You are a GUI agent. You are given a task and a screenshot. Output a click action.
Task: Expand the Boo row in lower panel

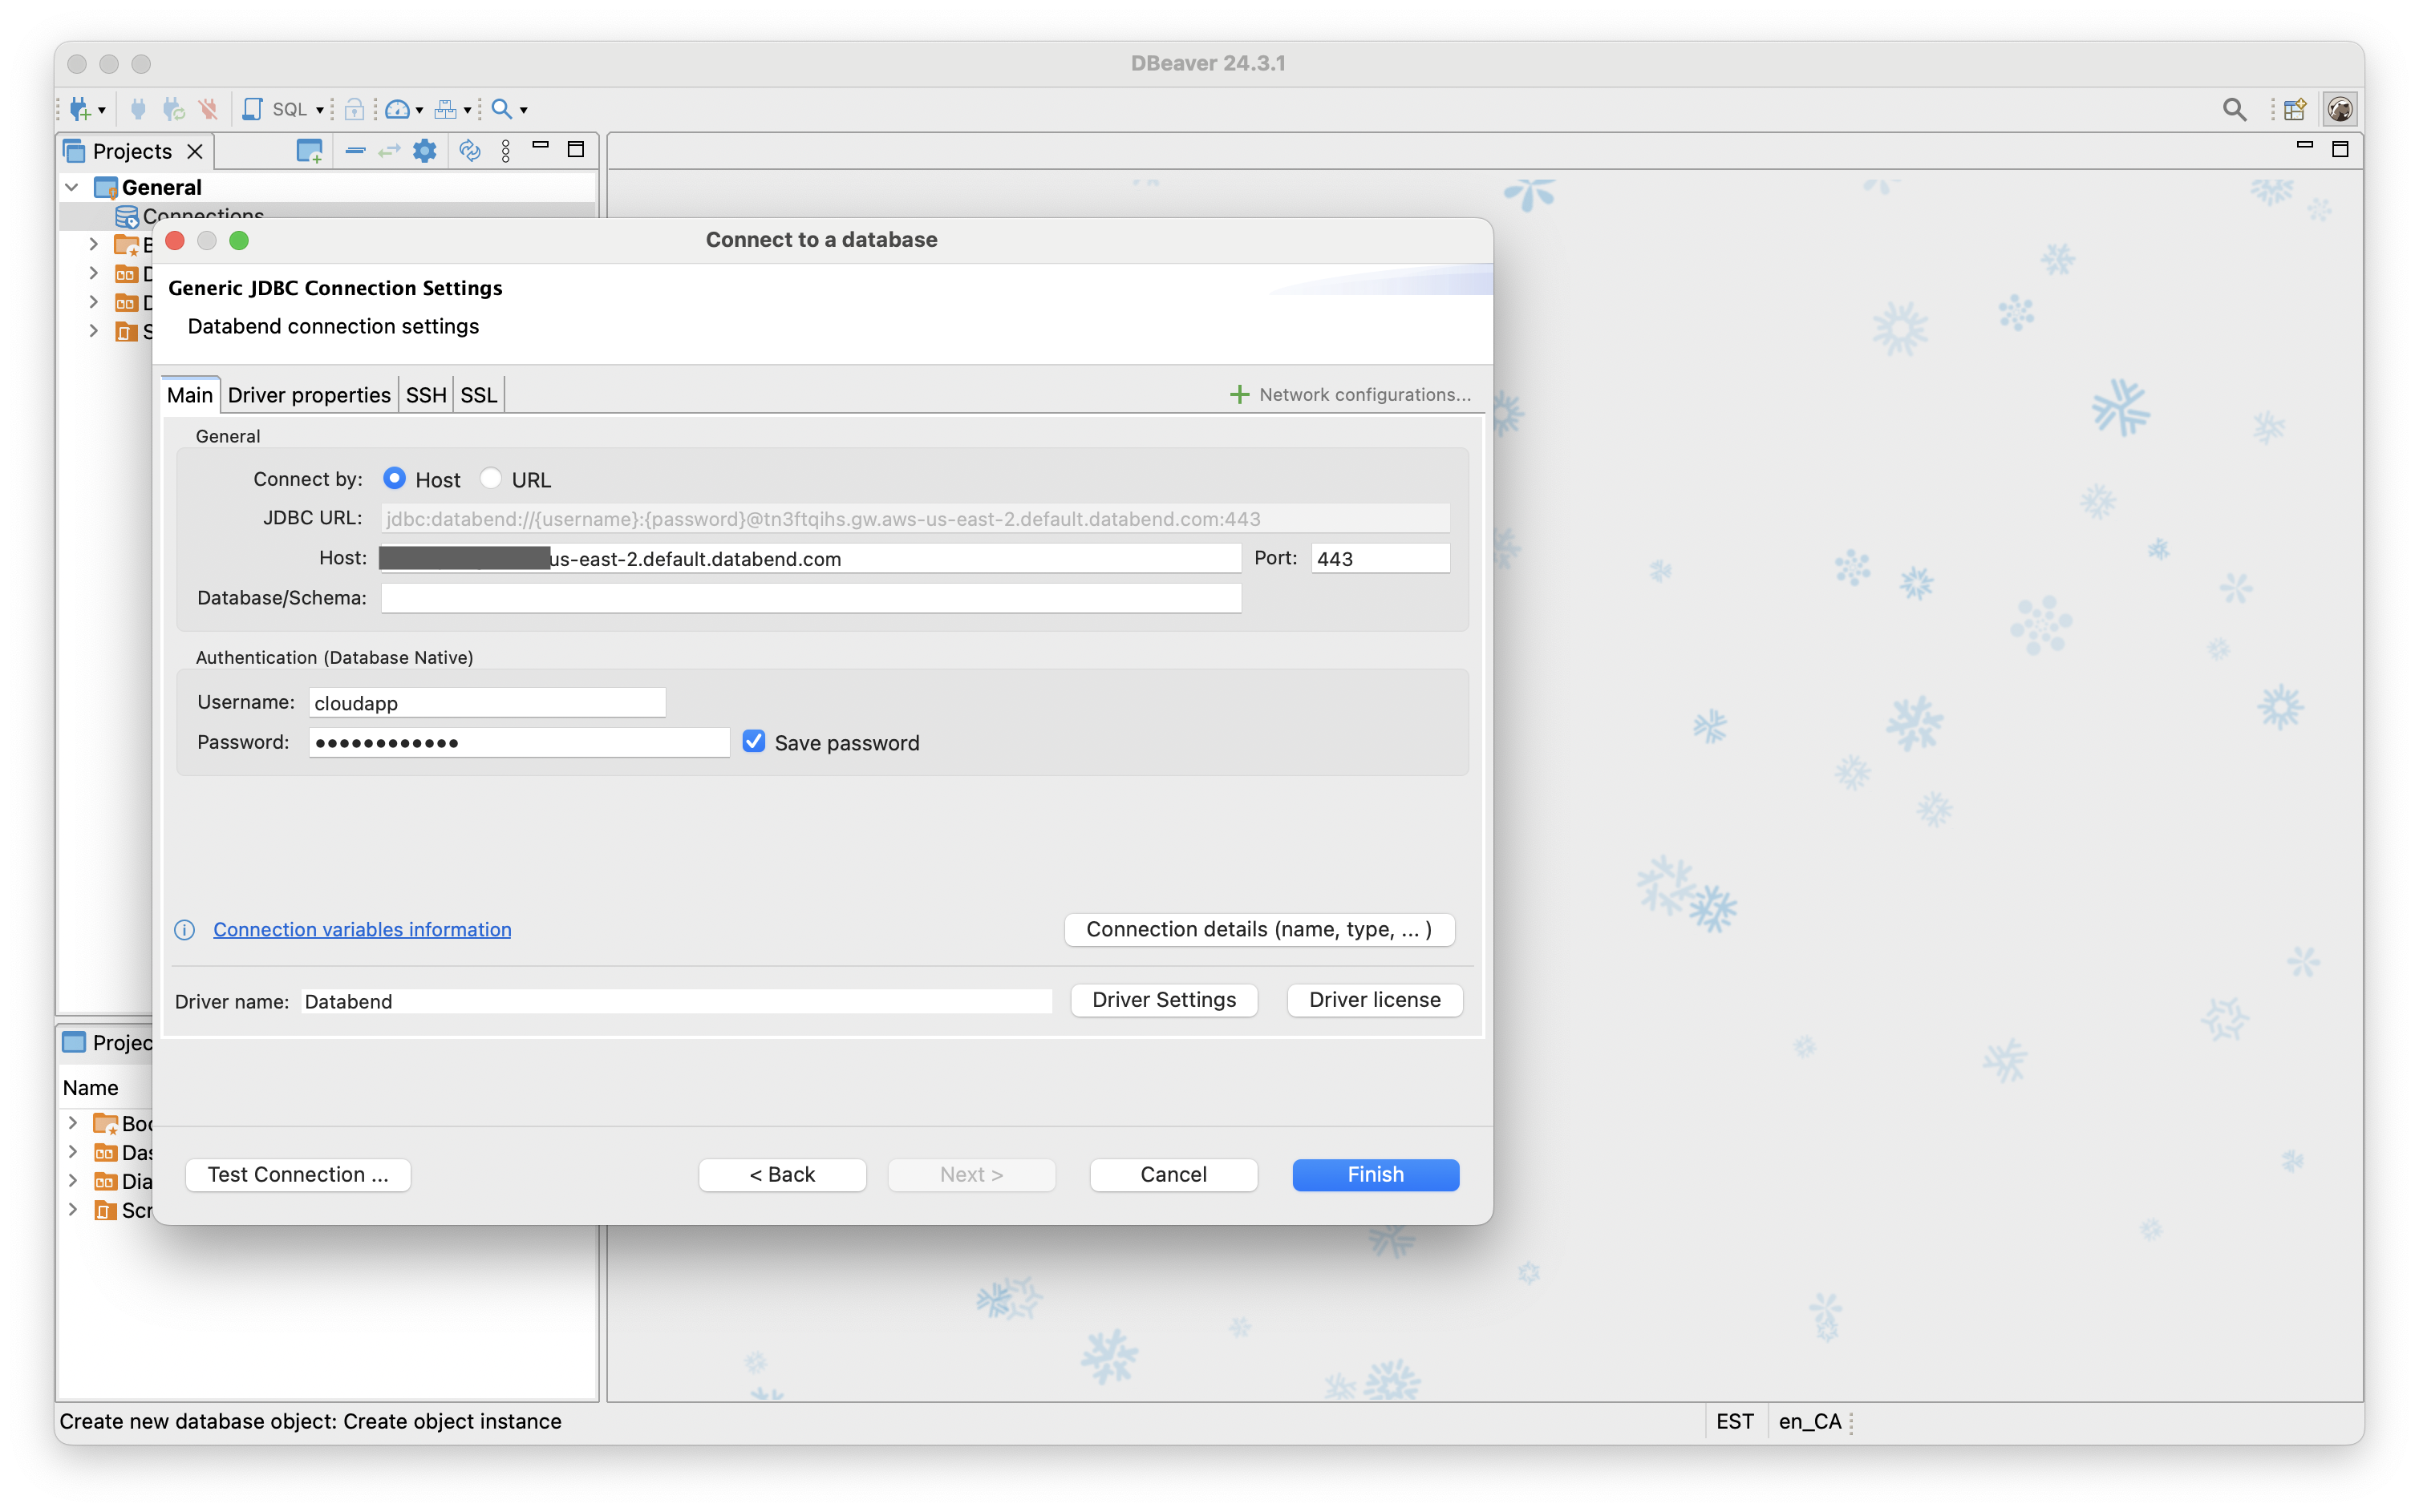point(73,1123)
